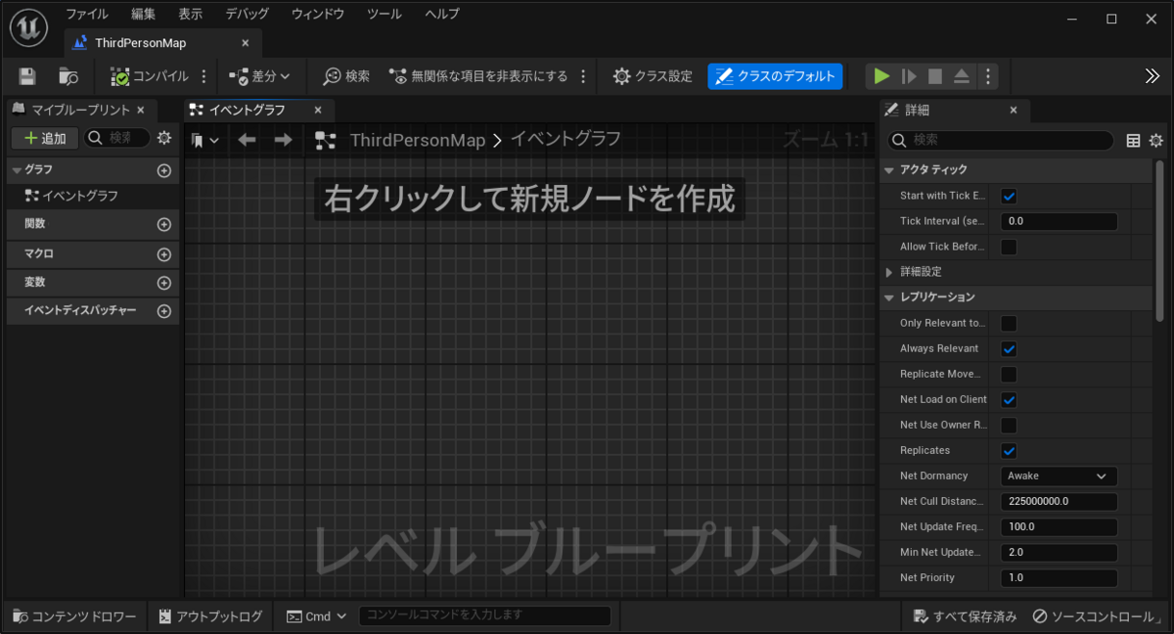This screenshot has width=1174, height=634.
Task: Open the Cmd console type dropdown
Action: 316,615
